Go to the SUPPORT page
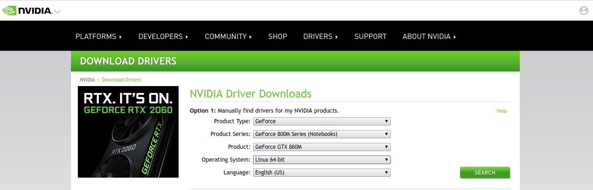593x190 pixels. point(370,37)
